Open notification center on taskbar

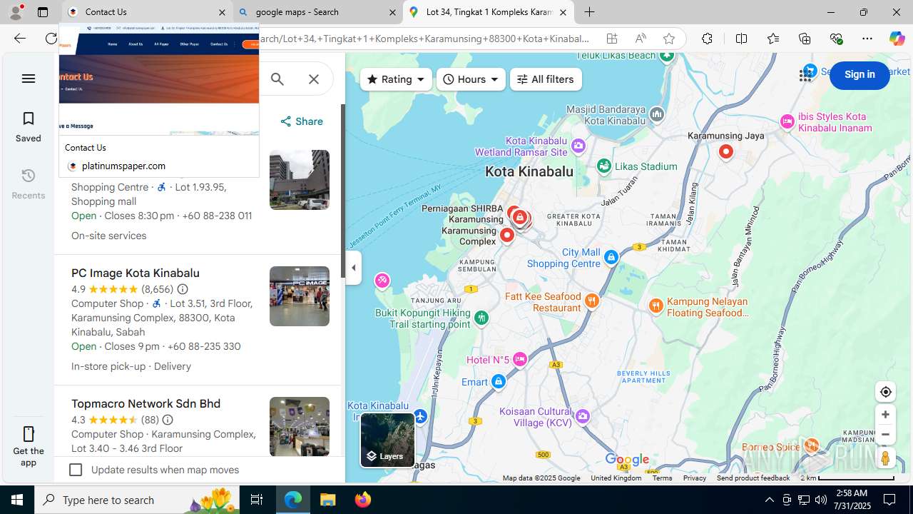890,500
